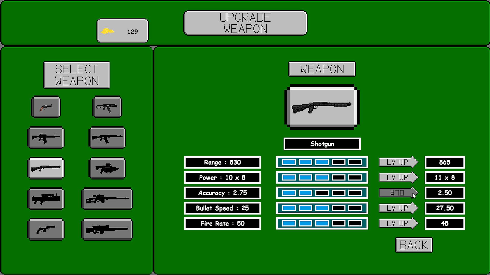The image size is (490, 275).
Task: Select the shotgun in weapon list
Action: (46, 168)
